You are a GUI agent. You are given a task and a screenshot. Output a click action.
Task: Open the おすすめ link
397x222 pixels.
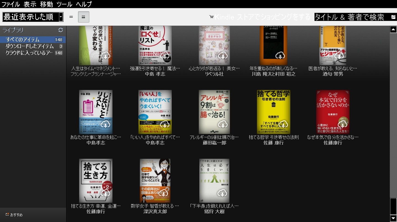pyautogui.click(x=16, y=215)
